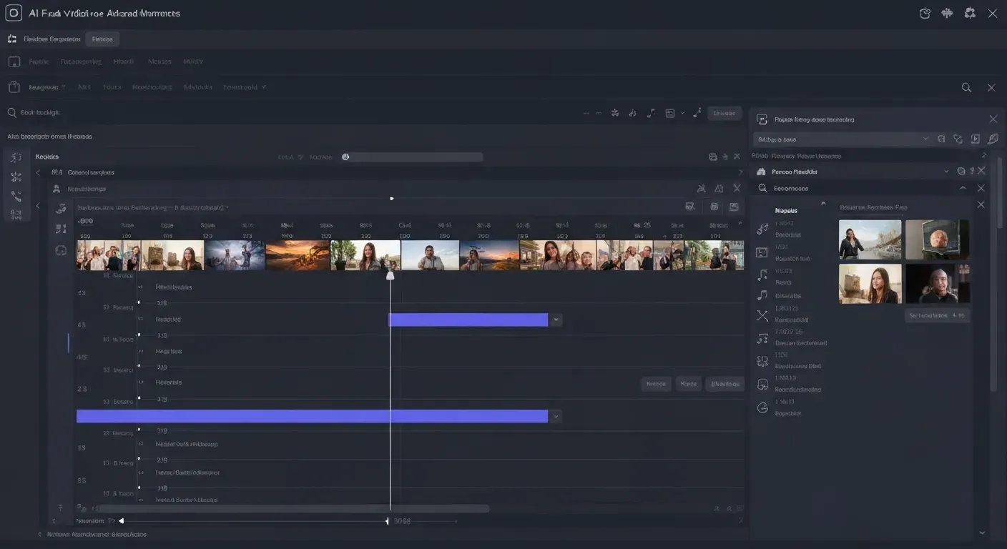Open the Keywords section header in the left panel
1007x549 pixels.
46,157
